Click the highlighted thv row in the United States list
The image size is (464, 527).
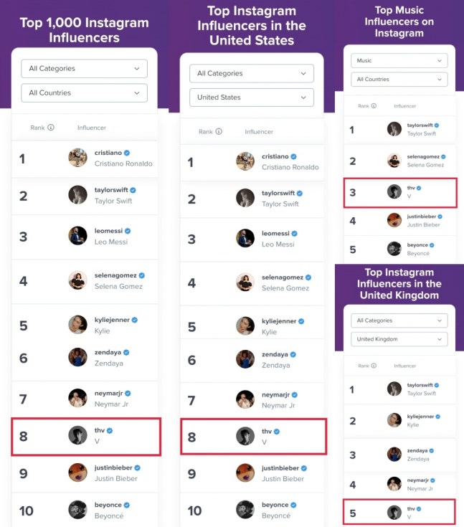pos(252,437)
